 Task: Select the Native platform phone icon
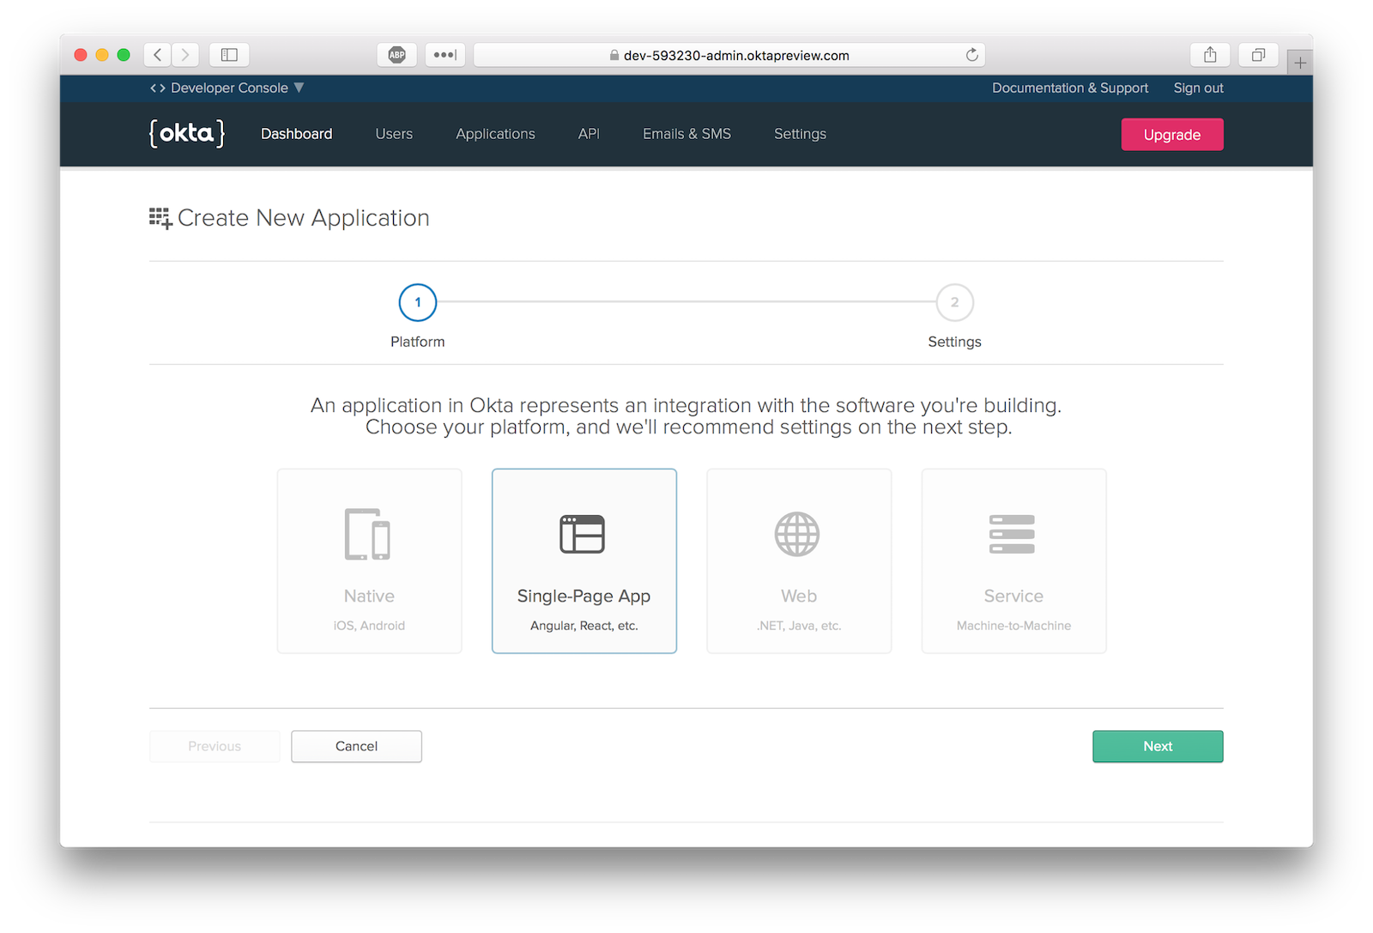[x=368, y=534]
